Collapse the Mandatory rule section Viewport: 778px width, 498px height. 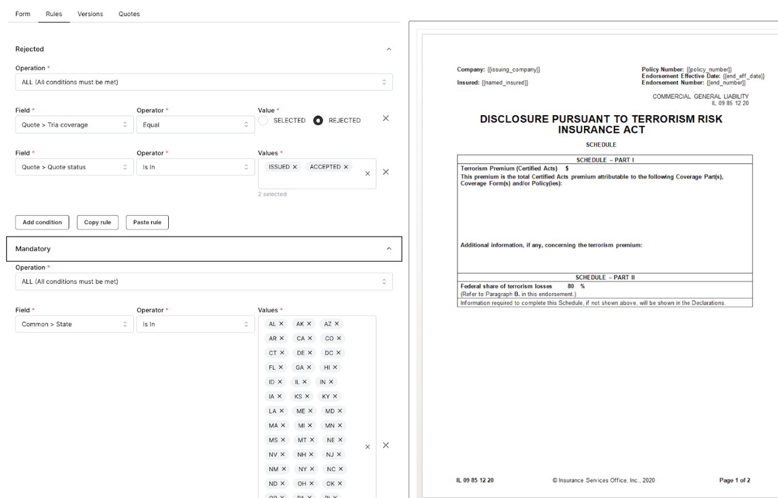[389, 249]
